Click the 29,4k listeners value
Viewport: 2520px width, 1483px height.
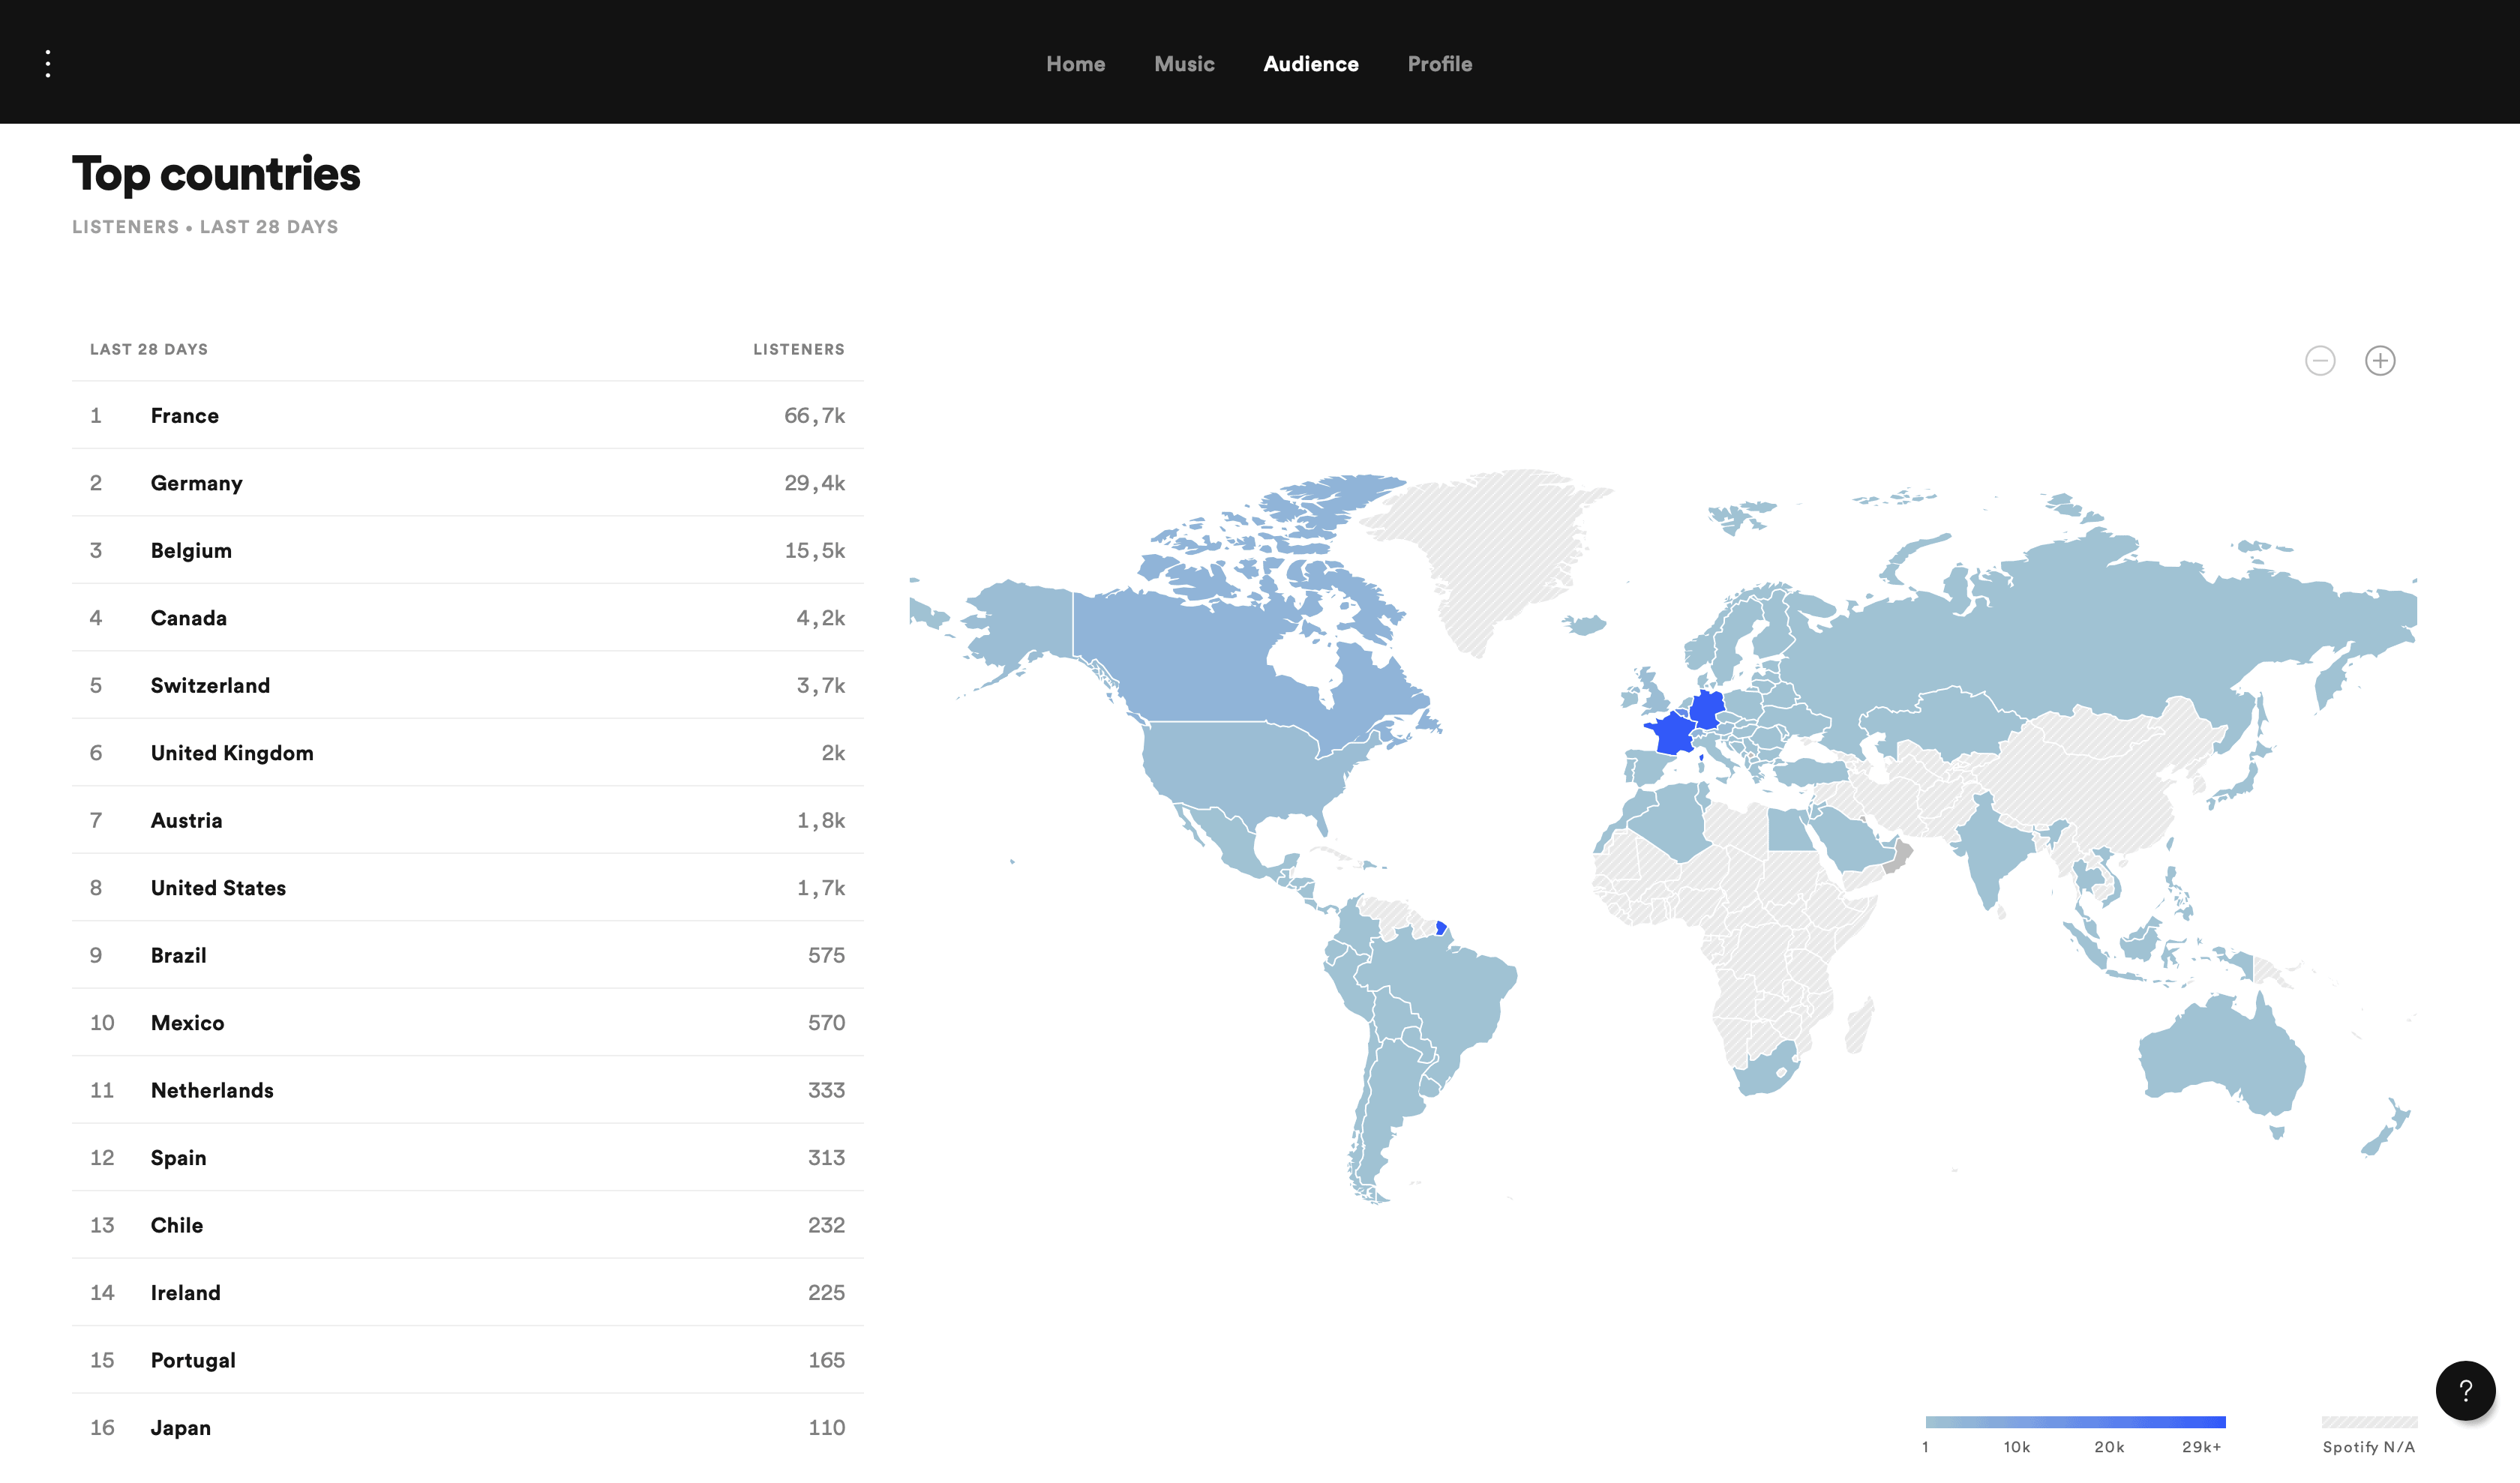coord(814,484)
